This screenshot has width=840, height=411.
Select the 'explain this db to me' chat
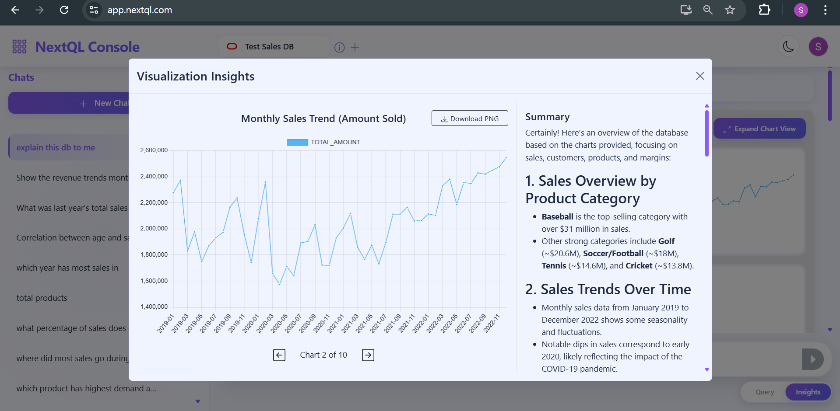pyautogui.click(x=56, y=147)
